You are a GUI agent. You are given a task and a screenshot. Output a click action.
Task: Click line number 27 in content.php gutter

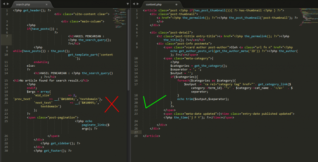coord(136,132)
